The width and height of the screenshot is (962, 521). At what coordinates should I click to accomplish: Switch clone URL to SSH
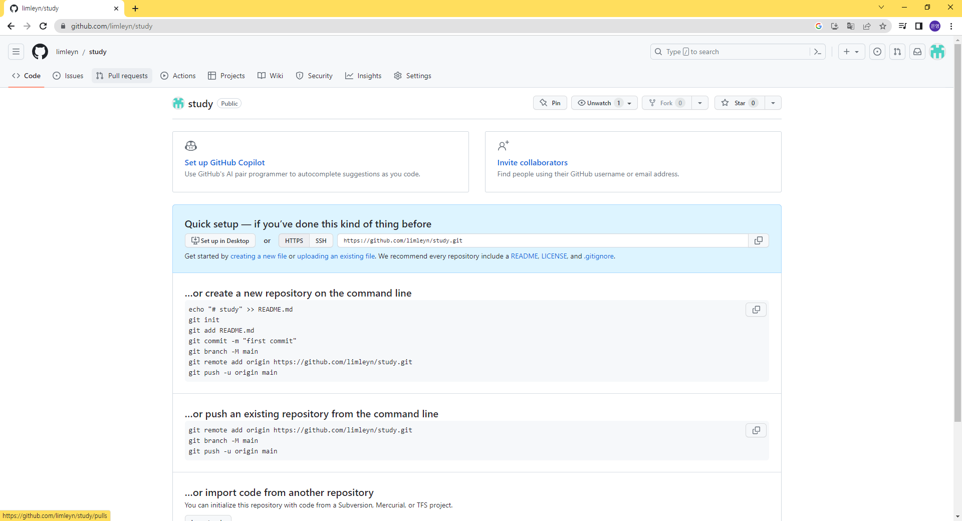coord(321,240)
